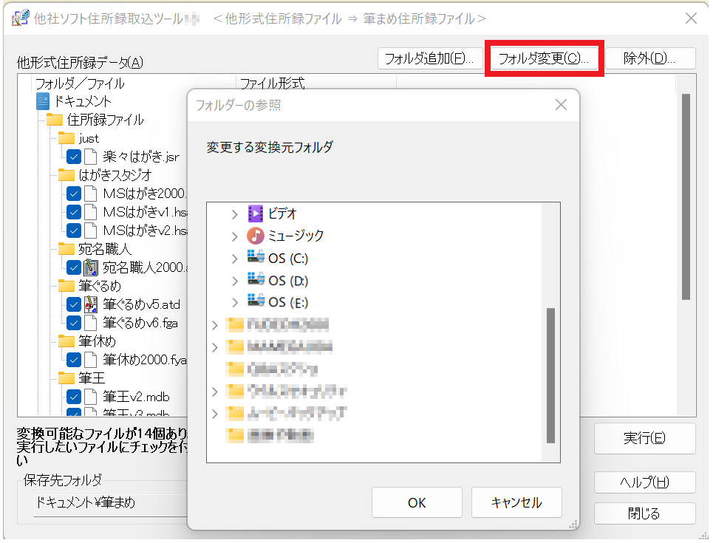713x543 pixels.
Task: Confirm folder selection with OK
Action: pos(417,502)
